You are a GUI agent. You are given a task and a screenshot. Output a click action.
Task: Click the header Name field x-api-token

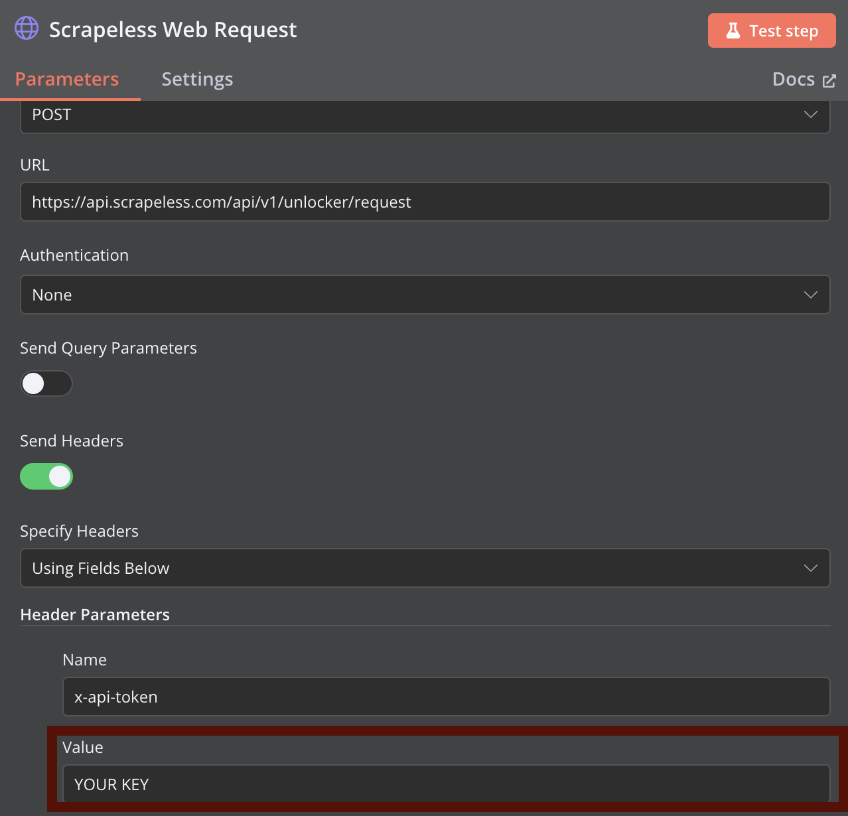447,697
